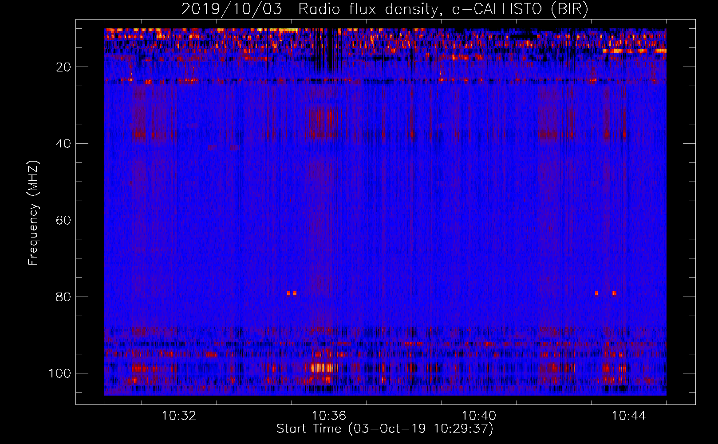Select the 40 MHz frequency tick label
Image resolution: width=718 pixels, height=444 pixels.
[x=63, y=144]
